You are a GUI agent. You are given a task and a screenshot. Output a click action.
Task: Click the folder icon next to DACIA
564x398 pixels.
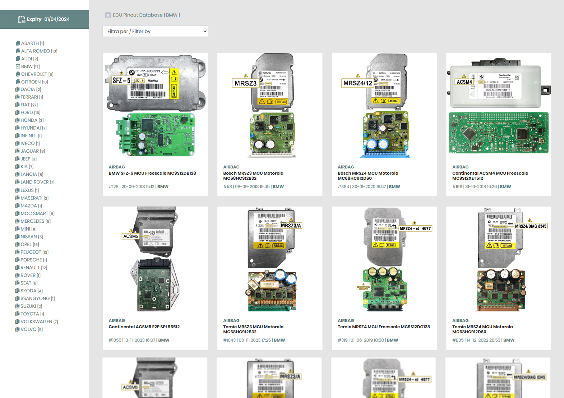tap(17, 89)
